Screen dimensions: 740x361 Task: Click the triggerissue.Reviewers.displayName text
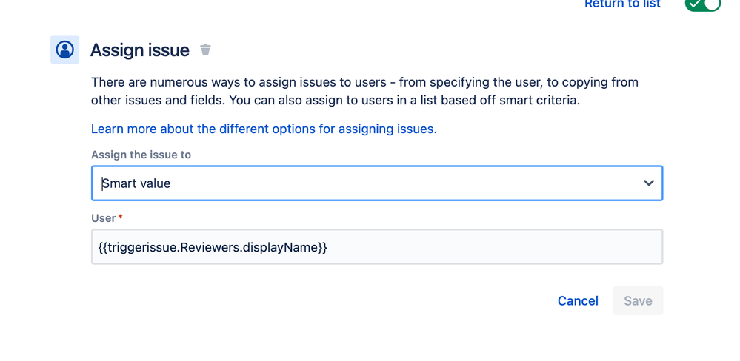coord(213,247)
